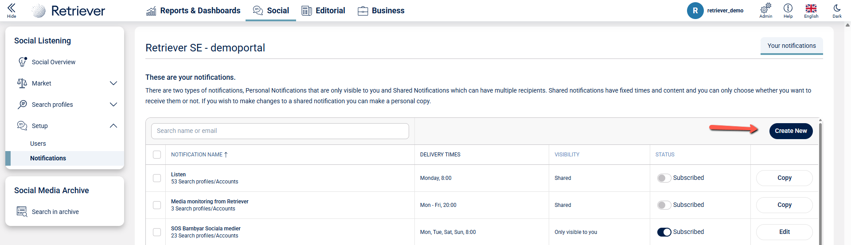Click the English language flag icon
The width and height of the screenshot is (851, 245).
(x=811, y=8)
